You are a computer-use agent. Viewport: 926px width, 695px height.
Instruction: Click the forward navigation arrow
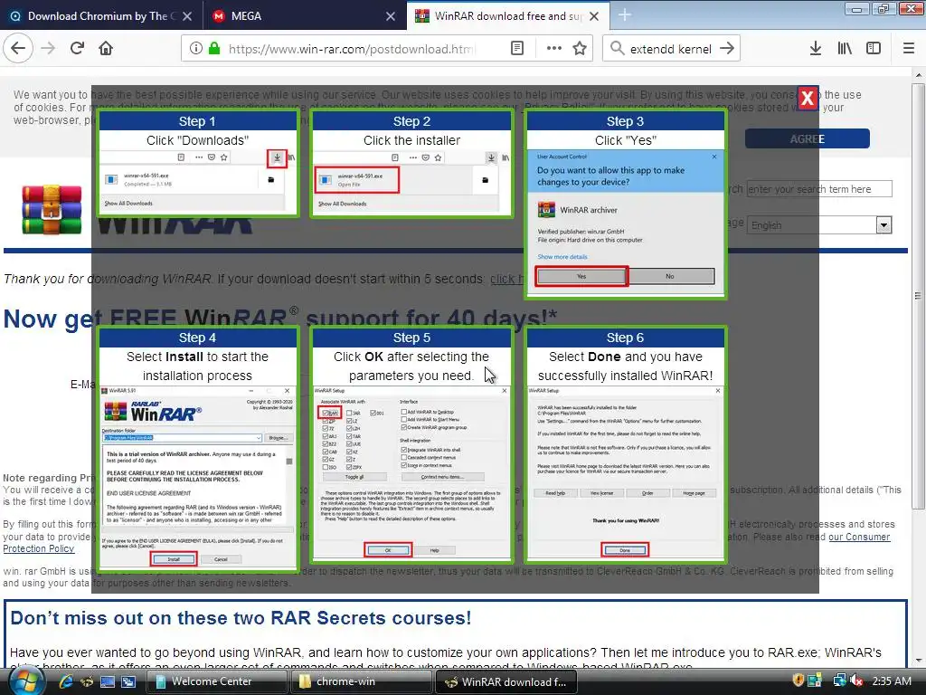point(49,48)
